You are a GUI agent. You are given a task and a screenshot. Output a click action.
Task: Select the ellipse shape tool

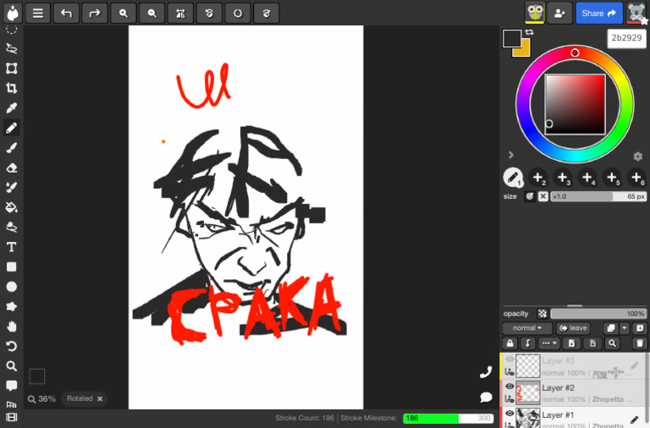(x=12, y=287)
